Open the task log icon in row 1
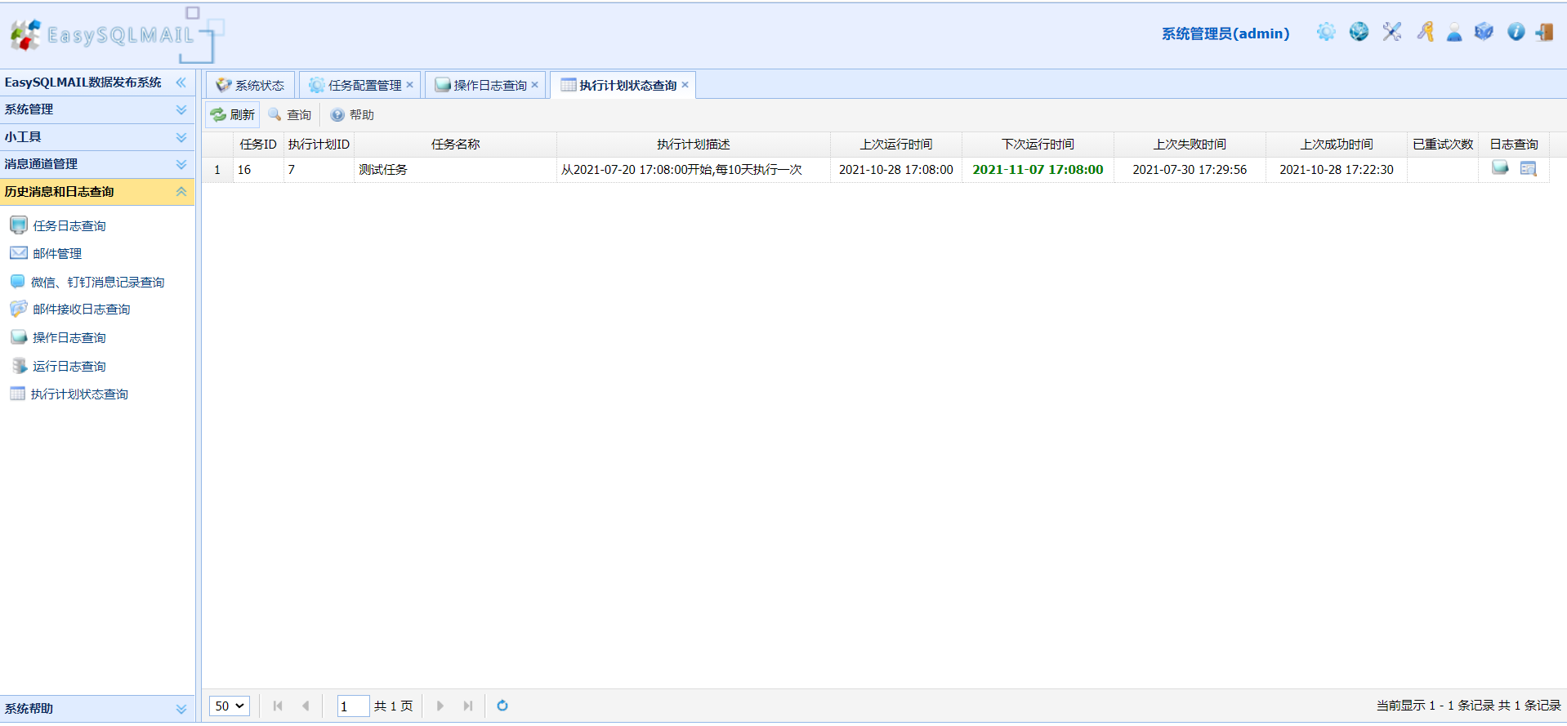Image resolution: width=1567 pixels, height=726 pixels. tap(1500, 168)
